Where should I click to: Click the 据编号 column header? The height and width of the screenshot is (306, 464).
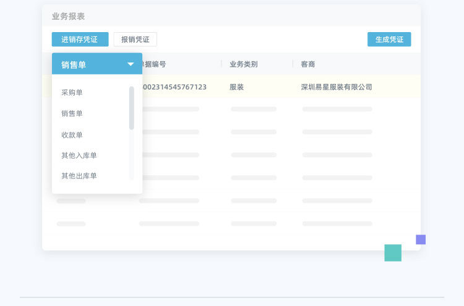click(154, 64)
